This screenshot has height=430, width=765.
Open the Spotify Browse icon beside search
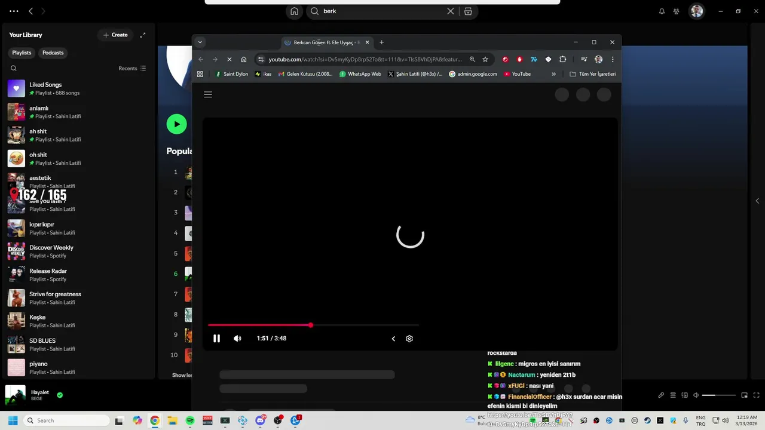(x=468, y=11)
